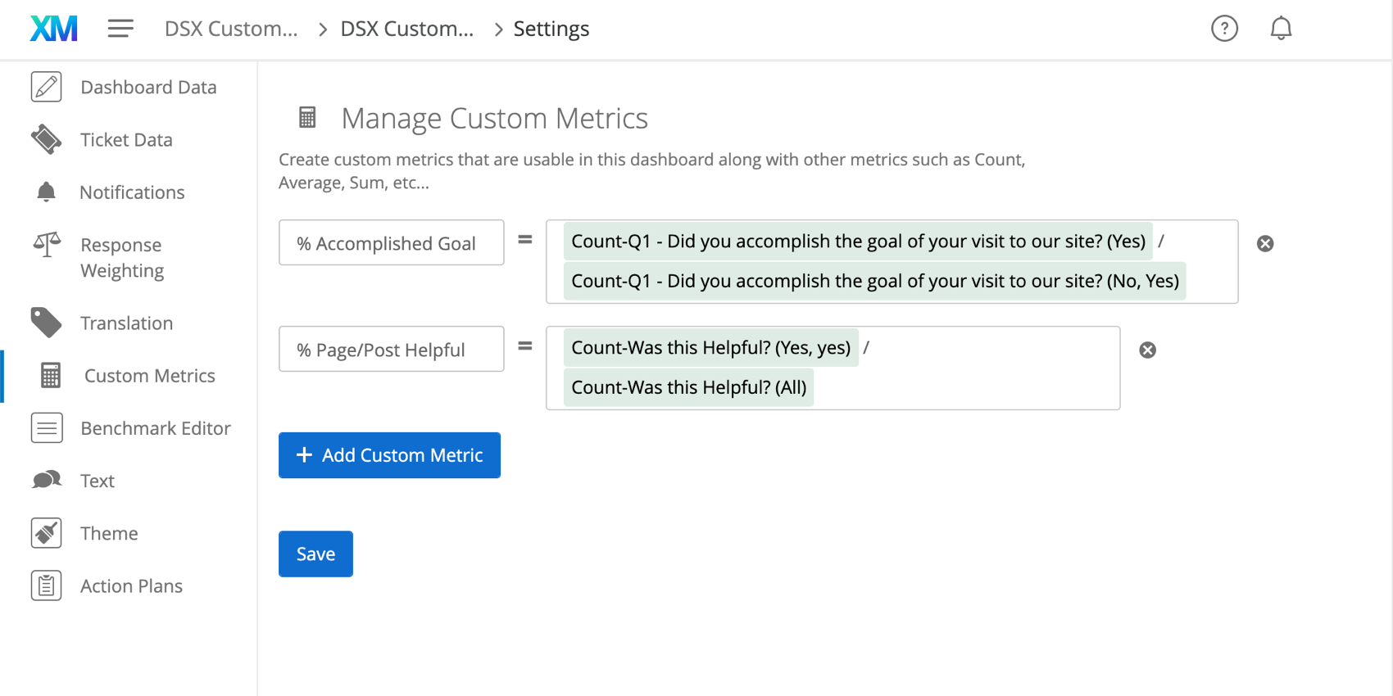This screenshot has width=1393, height=696.
Task: Click plus icon on Add Custom Metric
Action: (304, 454)
